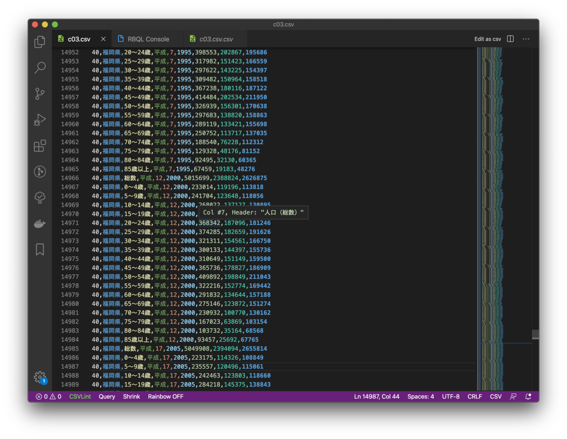
Task: Click line number 14985
Action: click(70, 348)
